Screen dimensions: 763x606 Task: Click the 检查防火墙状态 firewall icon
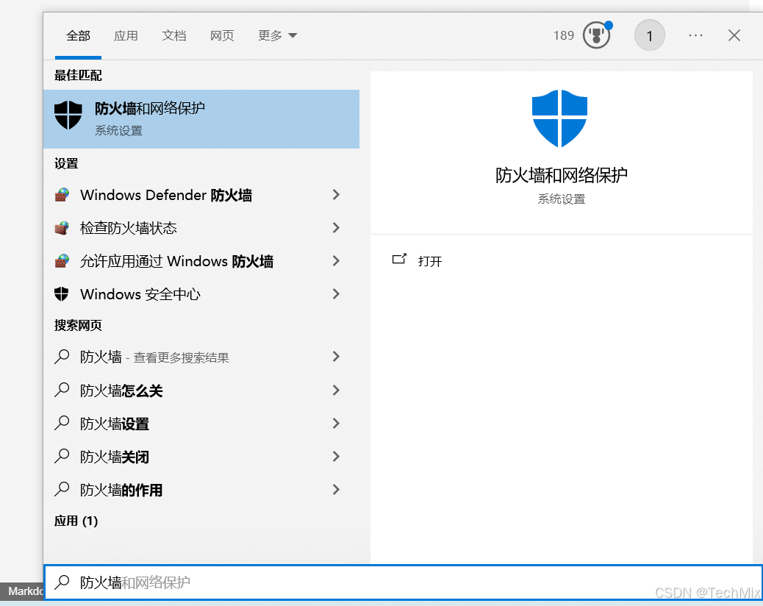[62, 228]
